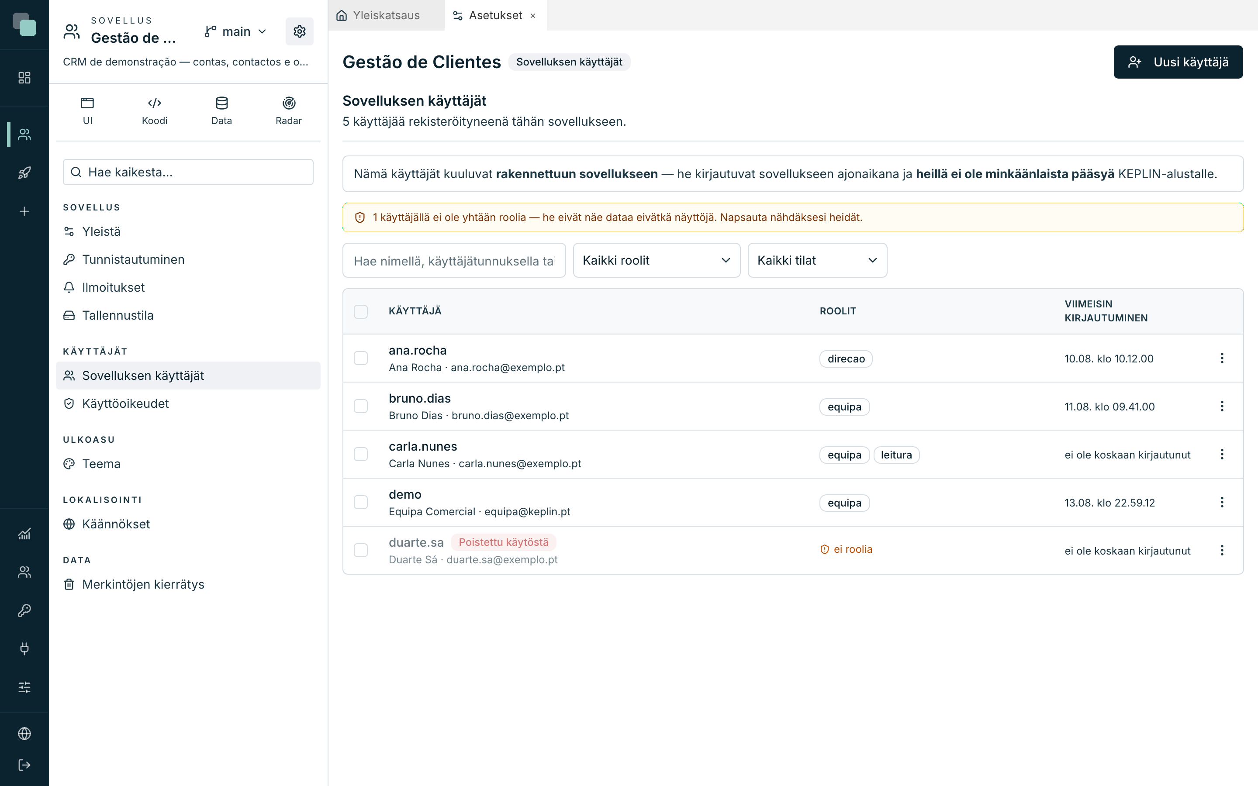1258x786 pixels.
Task: Open the Koodi code section
Action: (154, 111)
